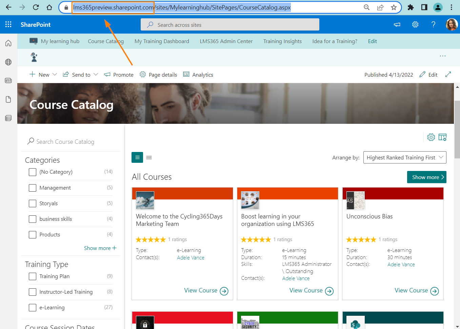Open My lists icon in left rail
The height and width of the screenshot is (329, 460).
click(8, 118)
